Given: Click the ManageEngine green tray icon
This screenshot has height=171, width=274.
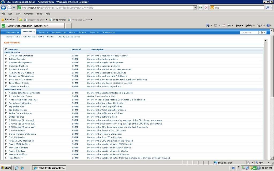Looking at the screenshot, I should (255, 168).
